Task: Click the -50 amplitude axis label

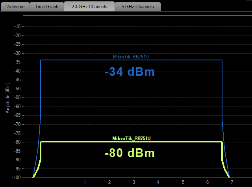Action: coord(17,89)
